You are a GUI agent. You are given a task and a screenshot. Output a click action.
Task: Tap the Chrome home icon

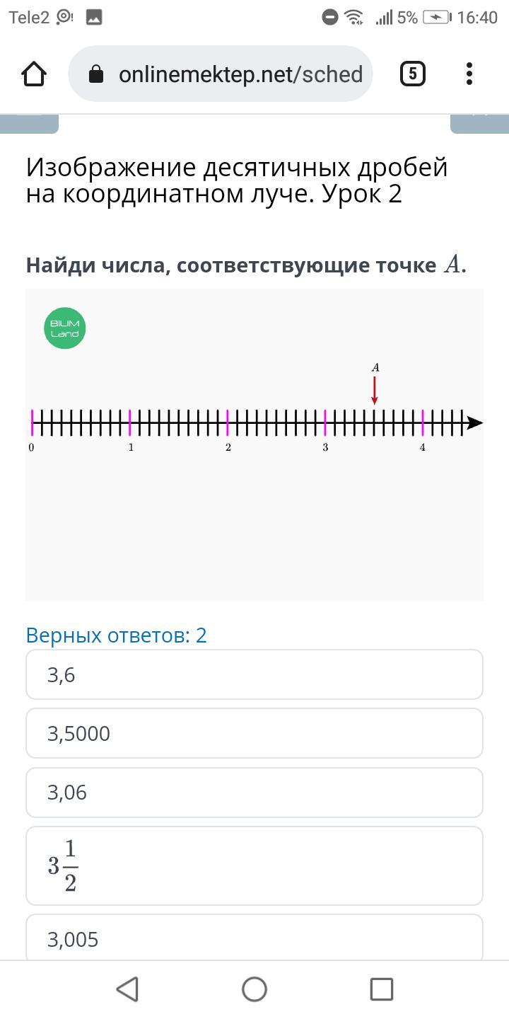(34, 74)
